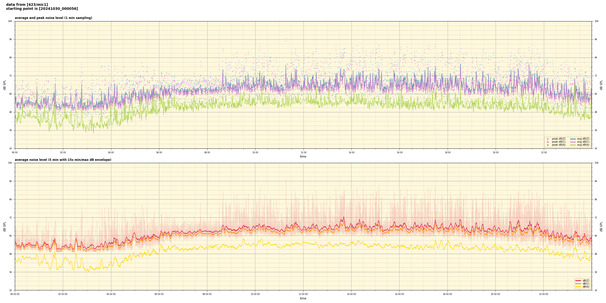The image size is (606, 303).
Task: Click the 'time' x-axis label under bottom chart
Action: tap(303, 298)
